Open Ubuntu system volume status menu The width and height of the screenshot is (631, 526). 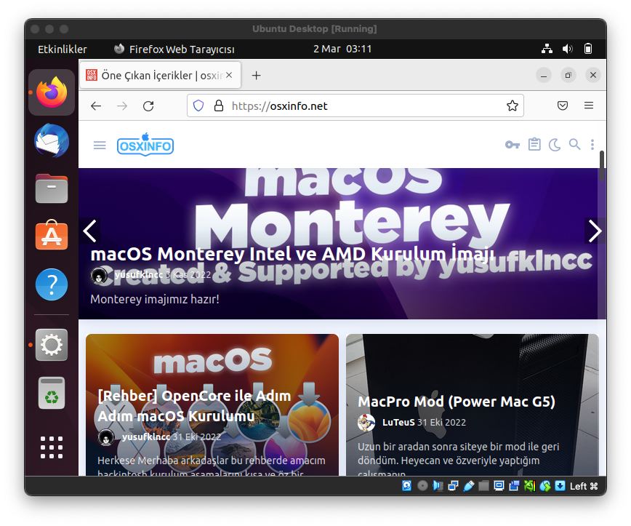(568, 49)
